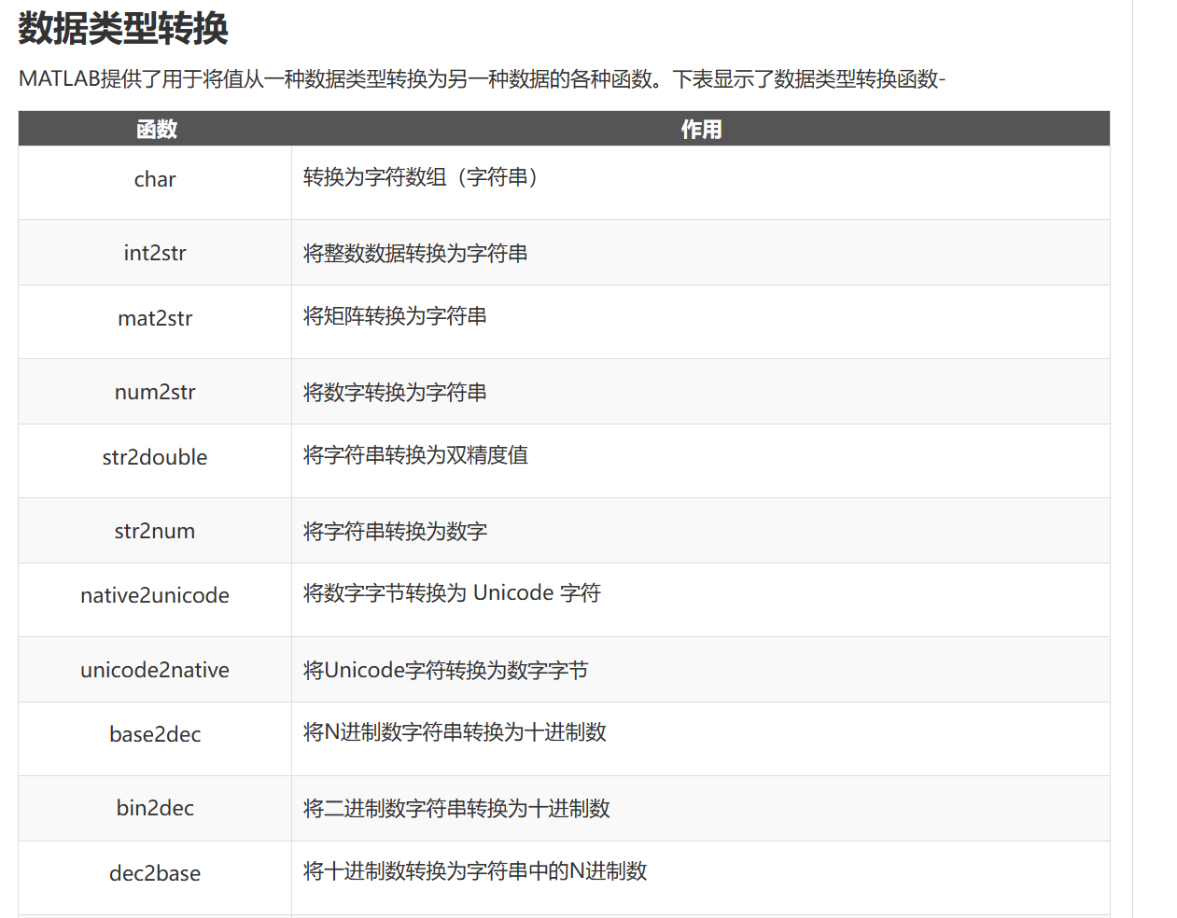Viewport: 1177px width, 918px height.
Task: Click the description 将二进制数字符串转换为十进制数
Action: [x=456, y=808]
